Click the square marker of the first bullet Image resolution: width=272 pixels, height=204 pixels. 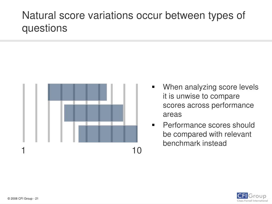tap(153, 87)
